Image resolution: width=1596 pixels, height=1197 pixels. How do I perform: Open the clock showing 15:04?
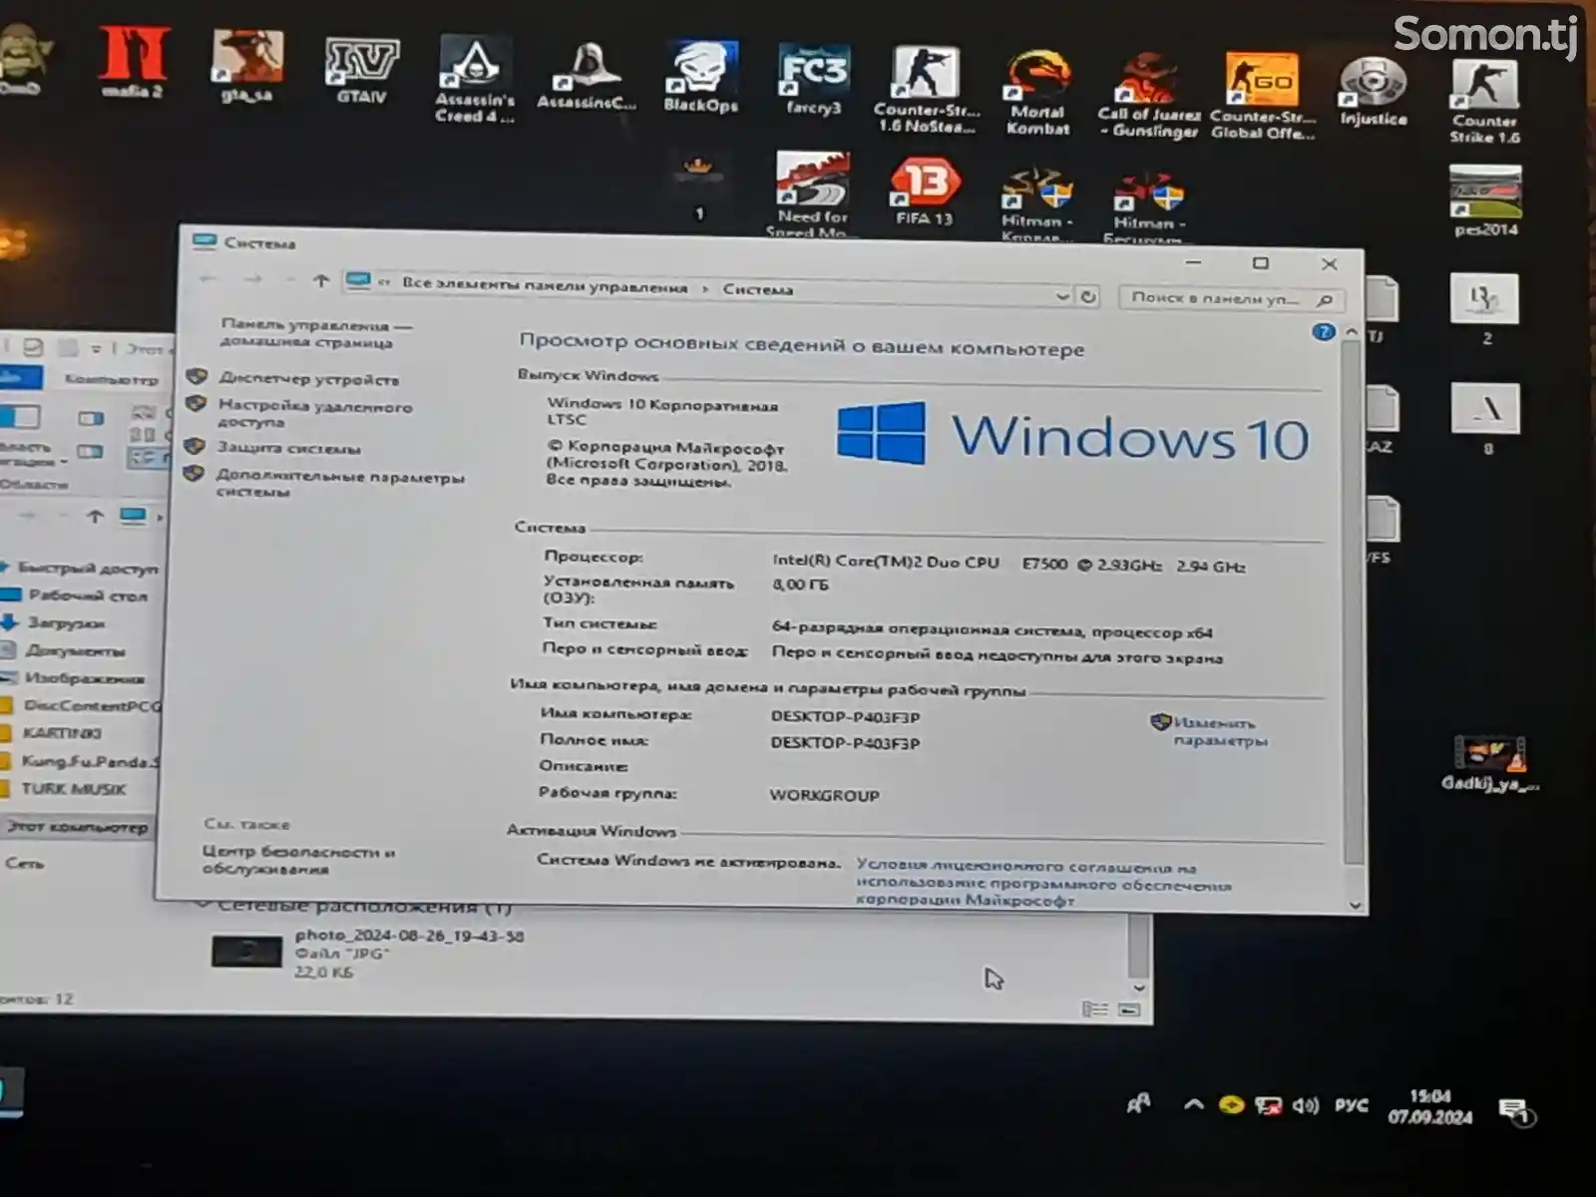[x=1429, y=1107]
